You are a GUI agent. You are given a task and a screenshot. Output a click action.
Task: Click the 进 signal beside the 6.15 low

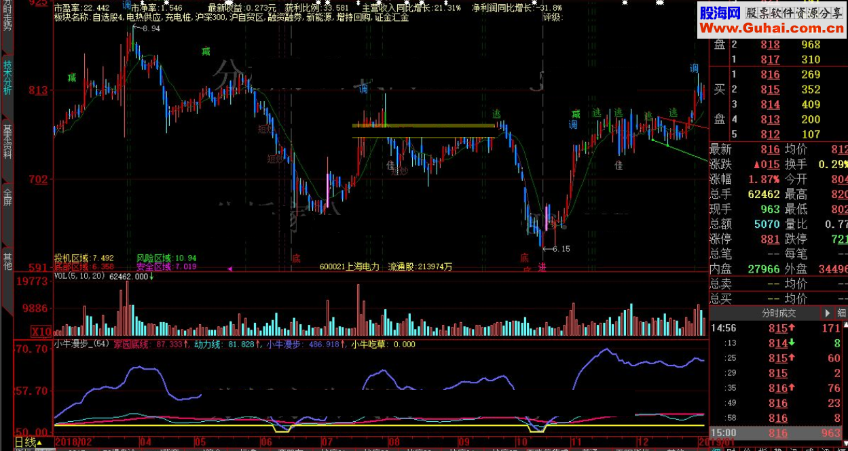tap(542, 268)
